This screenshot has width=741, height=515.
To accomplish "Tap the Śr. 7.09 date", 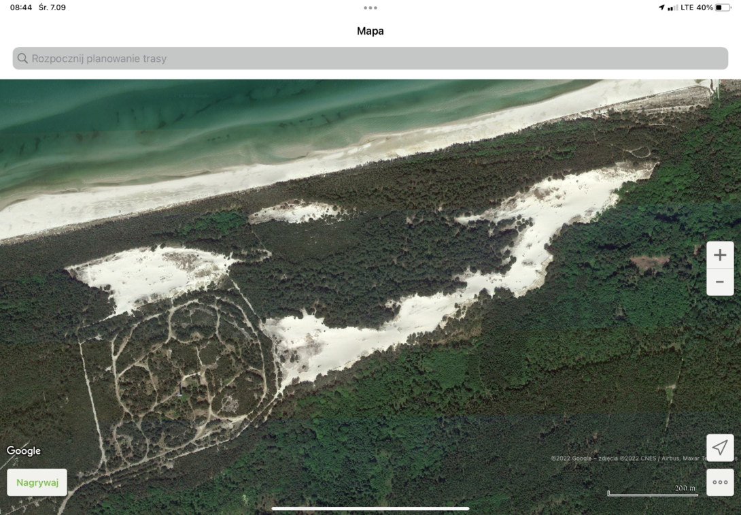I will (x=52, y=7).
